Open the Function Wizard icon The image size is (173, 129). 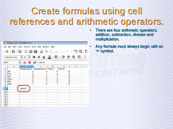(x=25, y=62)
